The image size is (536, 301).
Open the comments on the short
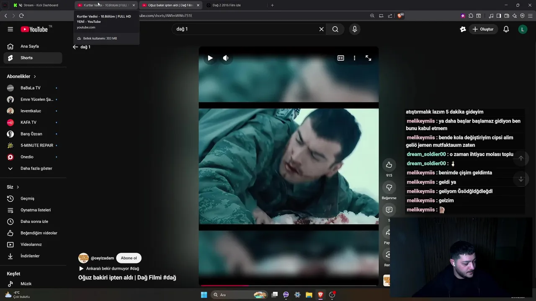coord(389,209)
